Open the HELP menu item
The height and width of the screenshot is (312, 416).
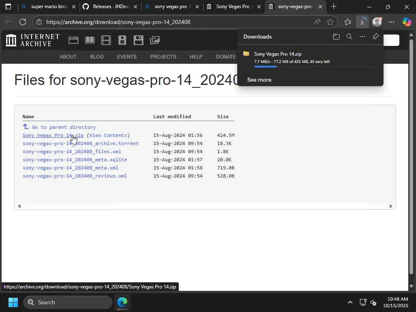click(x=196, y=57)
